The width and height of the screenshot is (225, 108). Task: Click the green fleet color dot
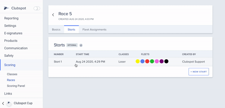coord(152,62)
